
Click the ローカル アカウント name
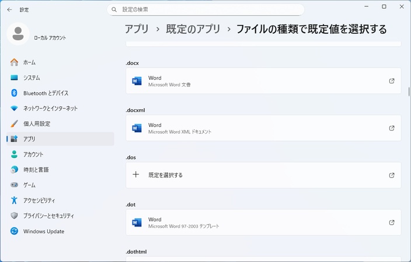[x=50, y=38]
